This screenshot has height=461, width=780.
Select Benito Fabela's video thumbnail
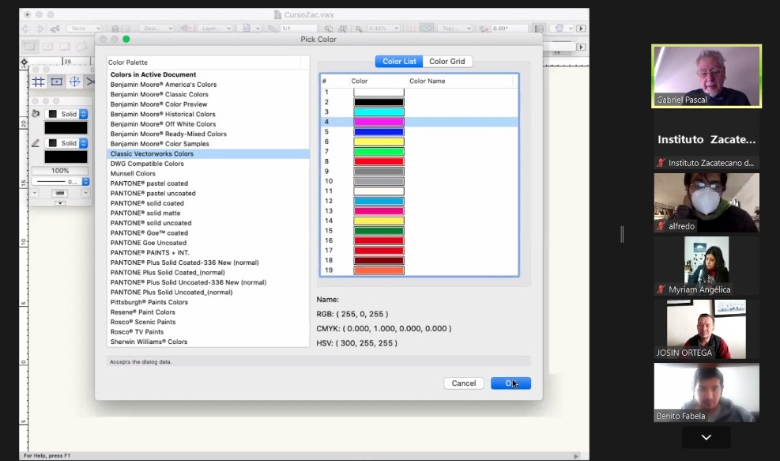pos(707,392)
